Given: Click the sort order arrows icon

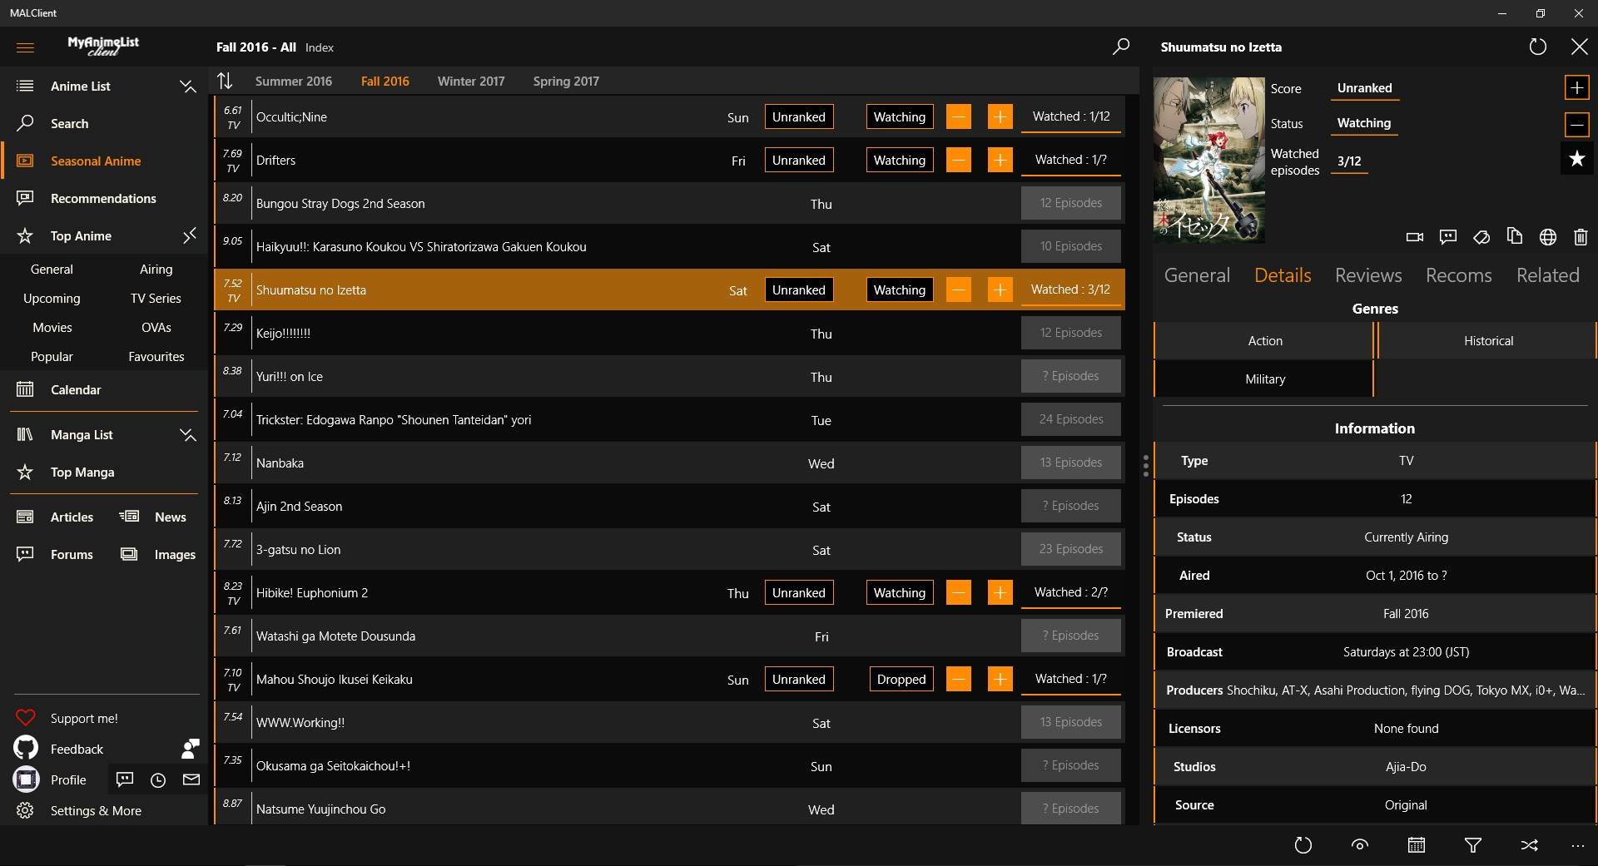Looking at the screenshot, I should (225, 81).
